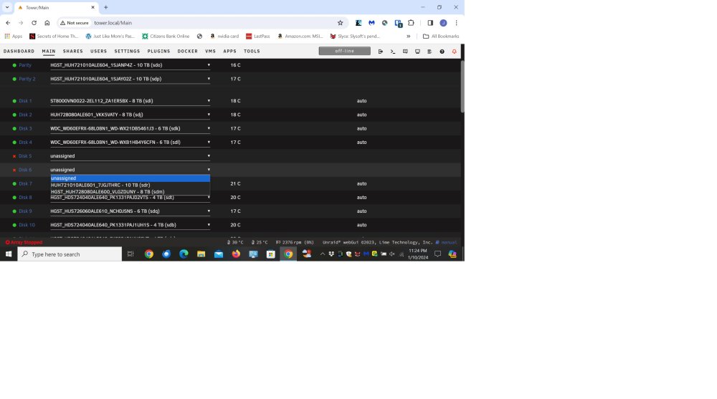Click the Windows Task View icon

point(130,254)
